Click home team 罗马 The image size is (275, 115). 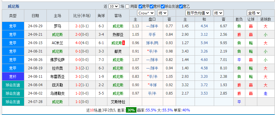[x=58, y=26]
